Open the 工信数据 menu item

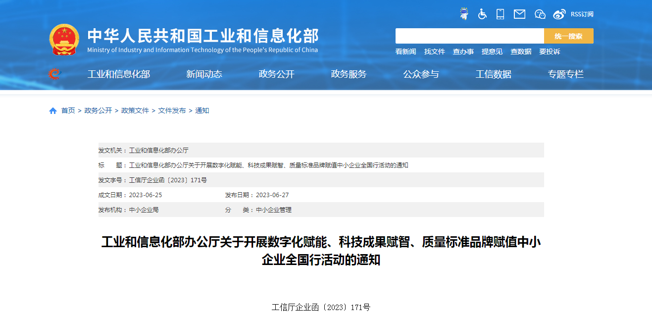click(x=493, y=74)
